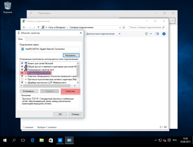The image size is (193, 147).
Task: Open the change view dropdown arrow
Action: pyautogui.click(x=151, y=34)
